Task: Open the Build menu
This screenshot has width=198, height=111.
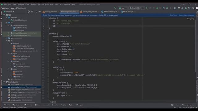Action: 47,4
